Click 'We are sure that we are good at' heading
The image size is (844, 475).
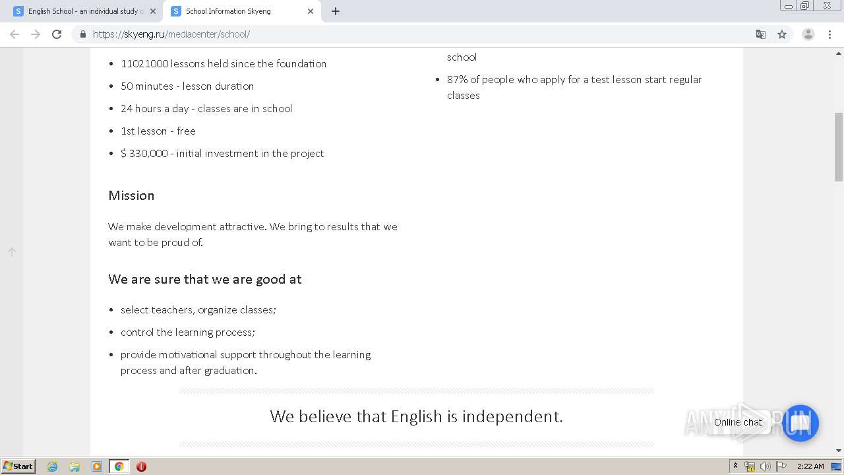(205, 279)
